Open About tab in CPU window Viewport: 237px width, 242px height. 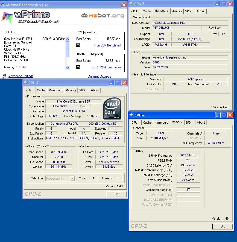point(95,90)
